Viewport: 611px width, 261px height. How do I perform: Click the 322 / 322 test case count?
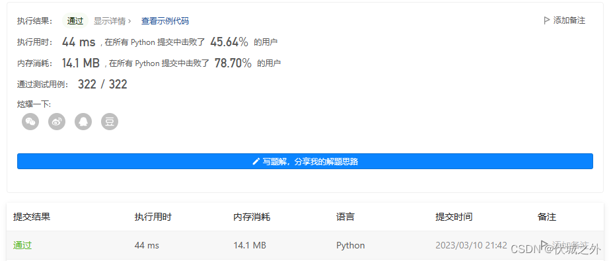[102, 84]
